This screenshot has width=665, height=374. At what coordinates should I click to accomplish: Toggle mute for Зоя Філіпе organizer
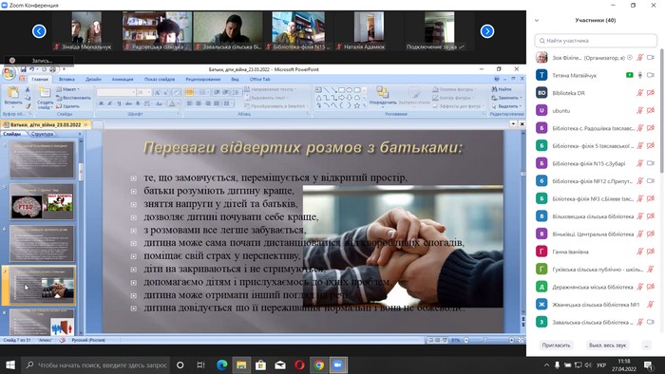pyautogui.click(x=640, y=57)
